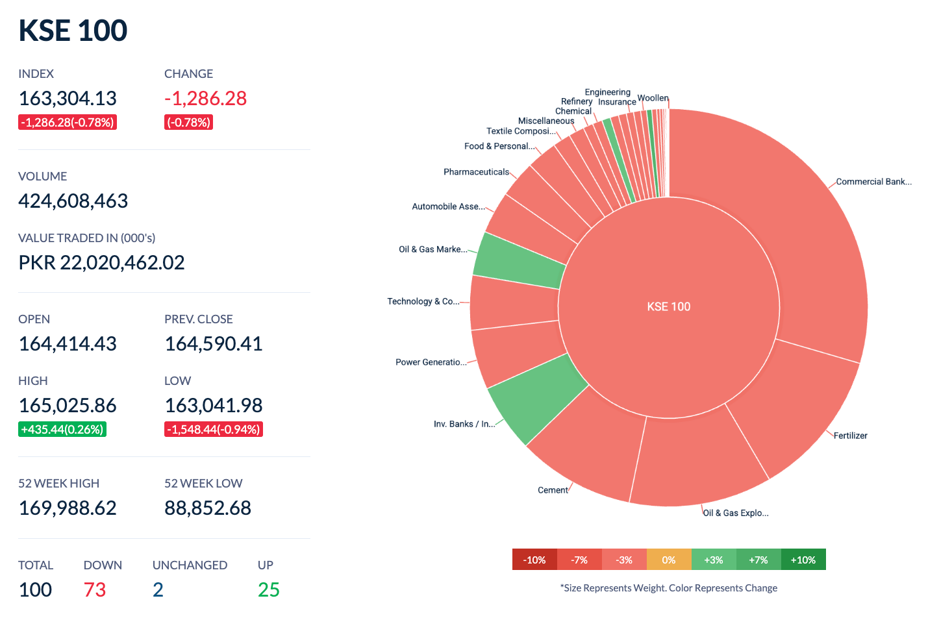Click the Power Generatio... label
This screenshot has width=952, height=644.
[x=431, y=362]
